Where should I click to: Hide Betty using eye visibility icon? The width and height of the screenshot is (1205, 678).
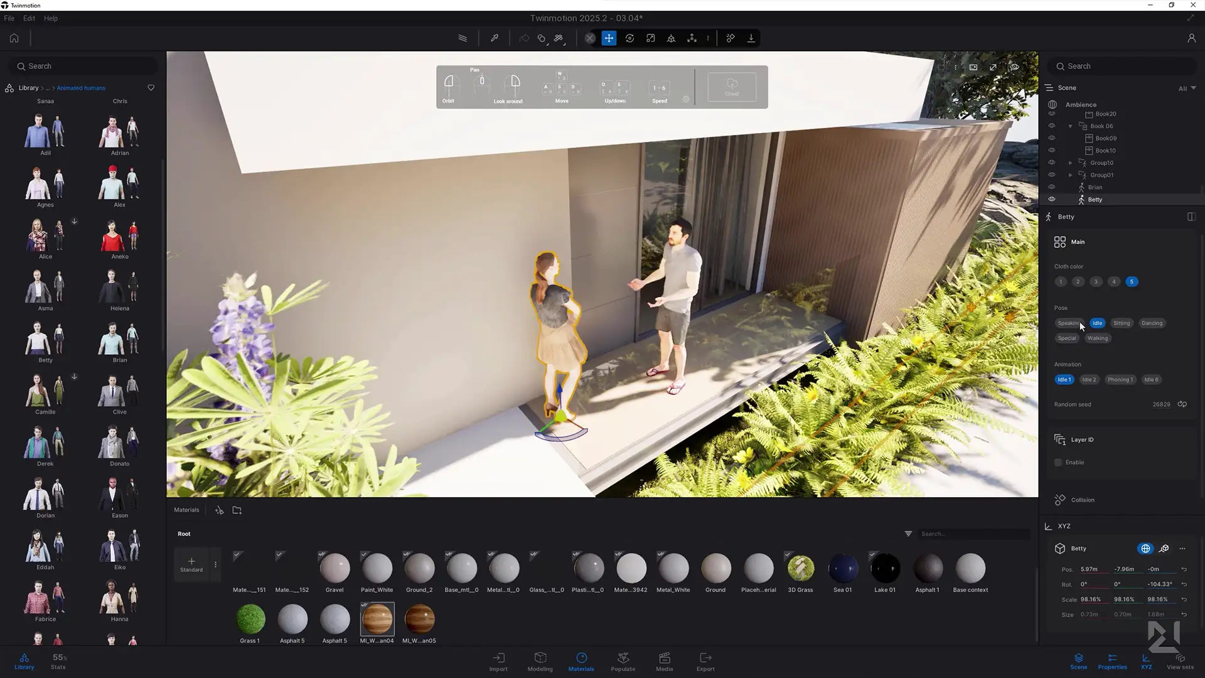tap(1052, 200)
